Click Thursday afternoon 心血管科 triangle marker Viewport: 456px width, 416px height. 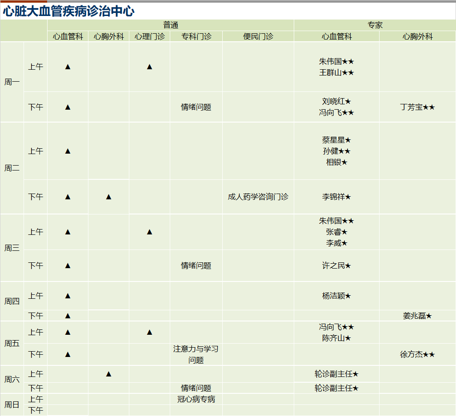pos(68,316)
